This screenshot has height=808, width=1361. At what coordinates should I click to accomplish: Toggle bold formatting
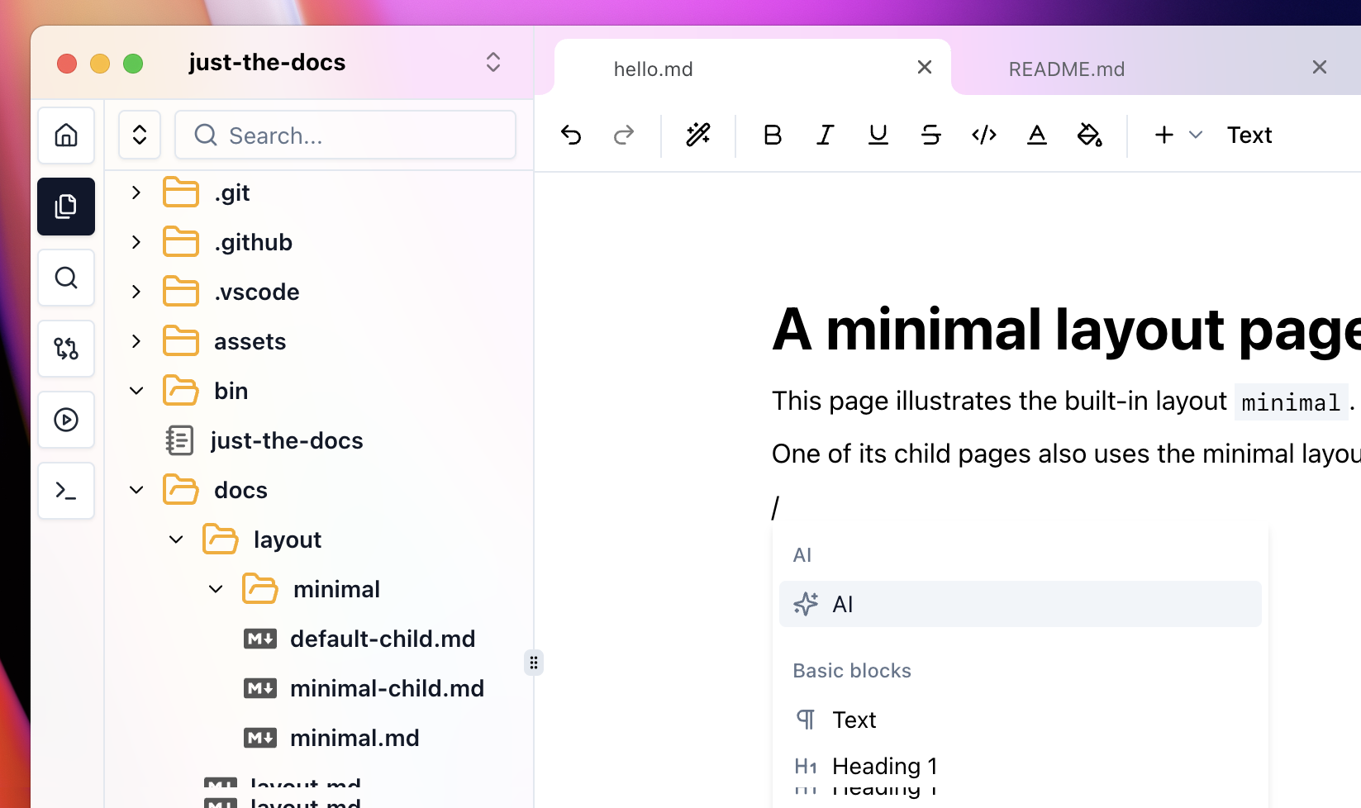click(773, 135)
